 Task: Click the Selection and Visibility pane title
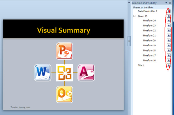[144, 3]
